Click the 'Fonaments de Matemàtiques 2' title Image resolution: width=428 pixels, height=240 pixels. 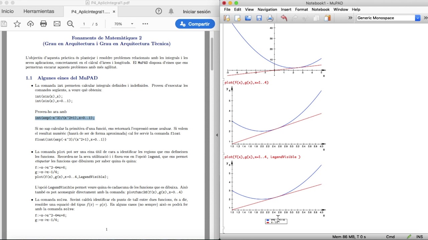(x=107, y=38)
